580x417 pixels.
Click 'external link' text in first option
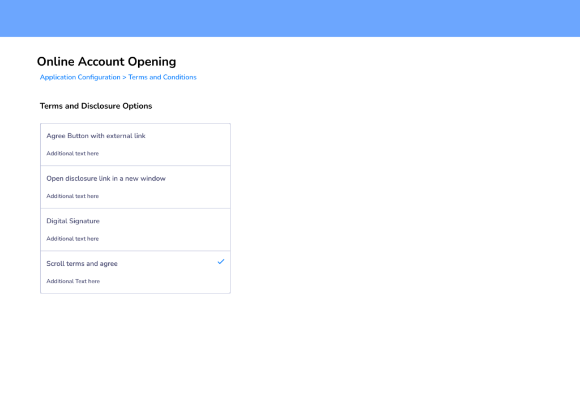(126, 136)
